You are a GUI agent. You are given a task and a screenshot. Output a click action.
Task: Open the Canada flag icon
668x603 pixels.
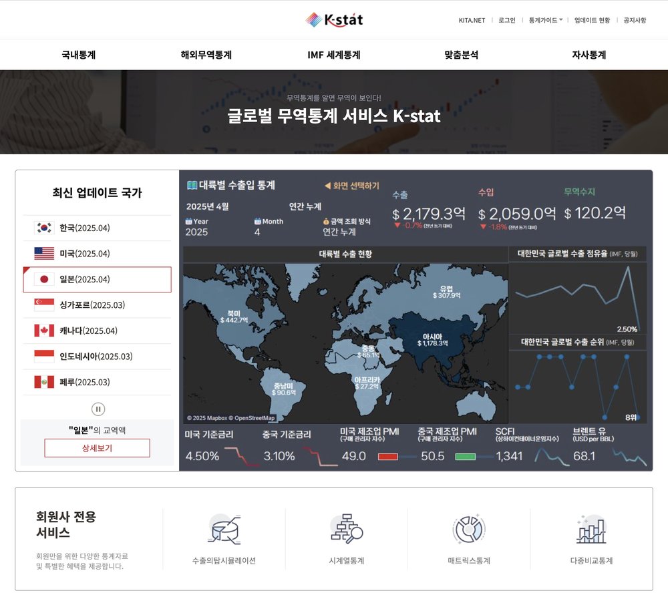point(44,331)
